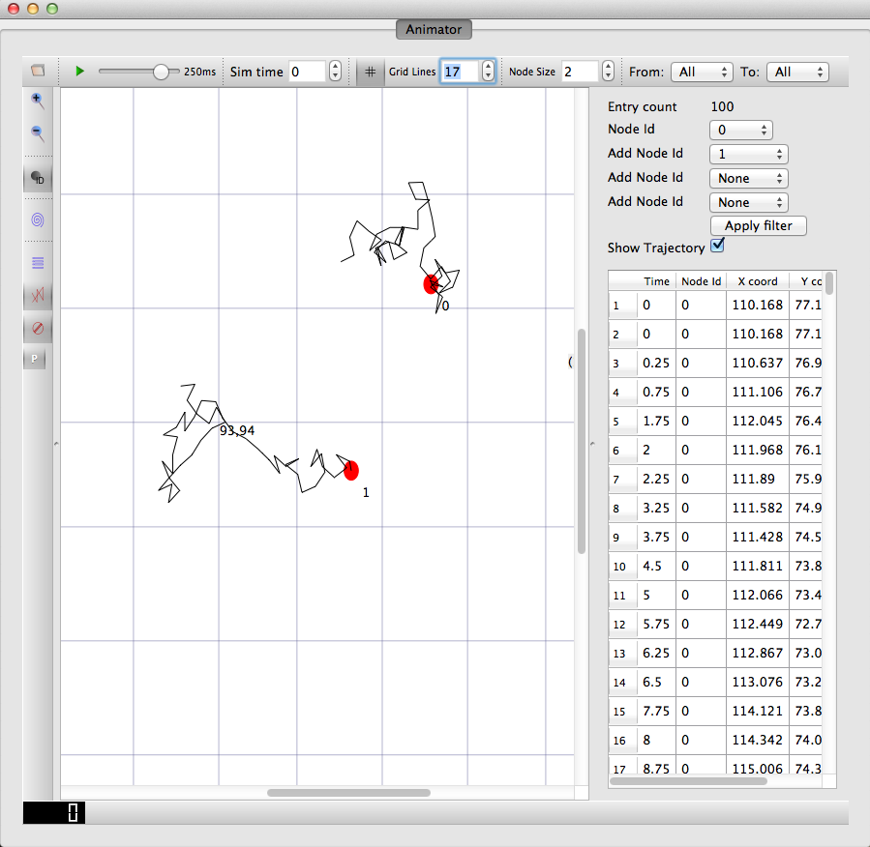Switch to the Animator tab
Viewport: 870px width, 847px height.
coord(434,29)
